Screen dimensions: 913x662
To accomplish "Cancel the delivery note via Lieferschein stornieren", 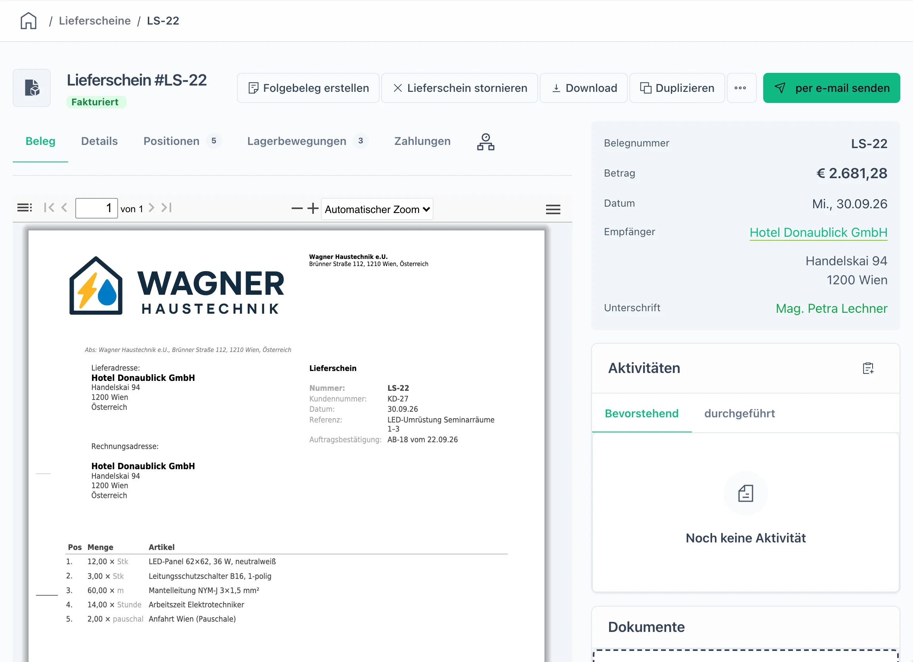I will click(x=459, y=88).
